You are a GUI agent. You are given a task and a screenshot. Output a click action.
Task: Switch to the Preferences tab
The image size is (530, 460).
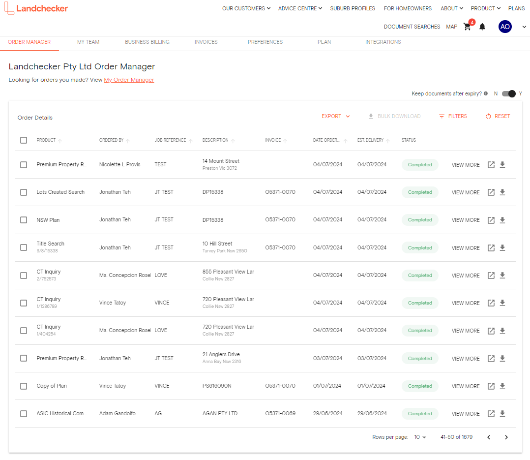click(265, 42)
